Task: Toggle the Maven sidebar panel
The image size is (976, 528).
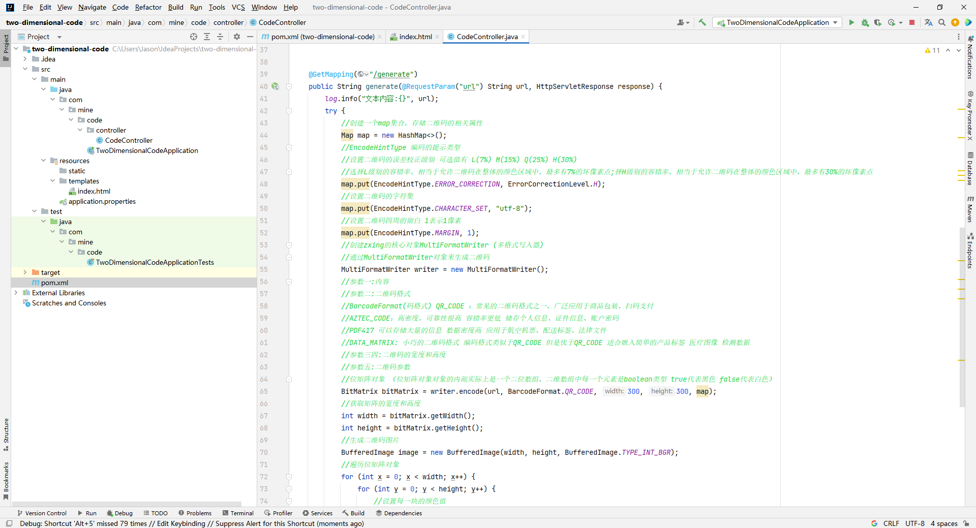Action: (970, 209)
